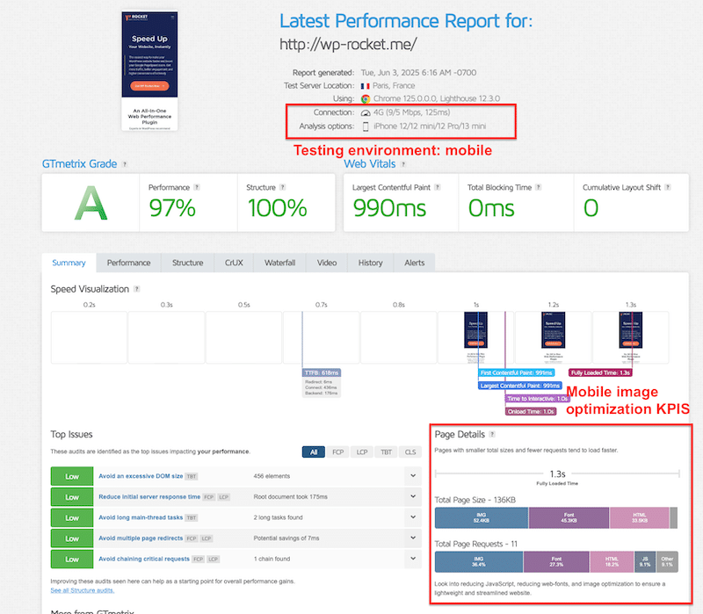Click the Total Blocking Time help icon
This screenshot has width=703, height=614.
click(x=539, y=187)
